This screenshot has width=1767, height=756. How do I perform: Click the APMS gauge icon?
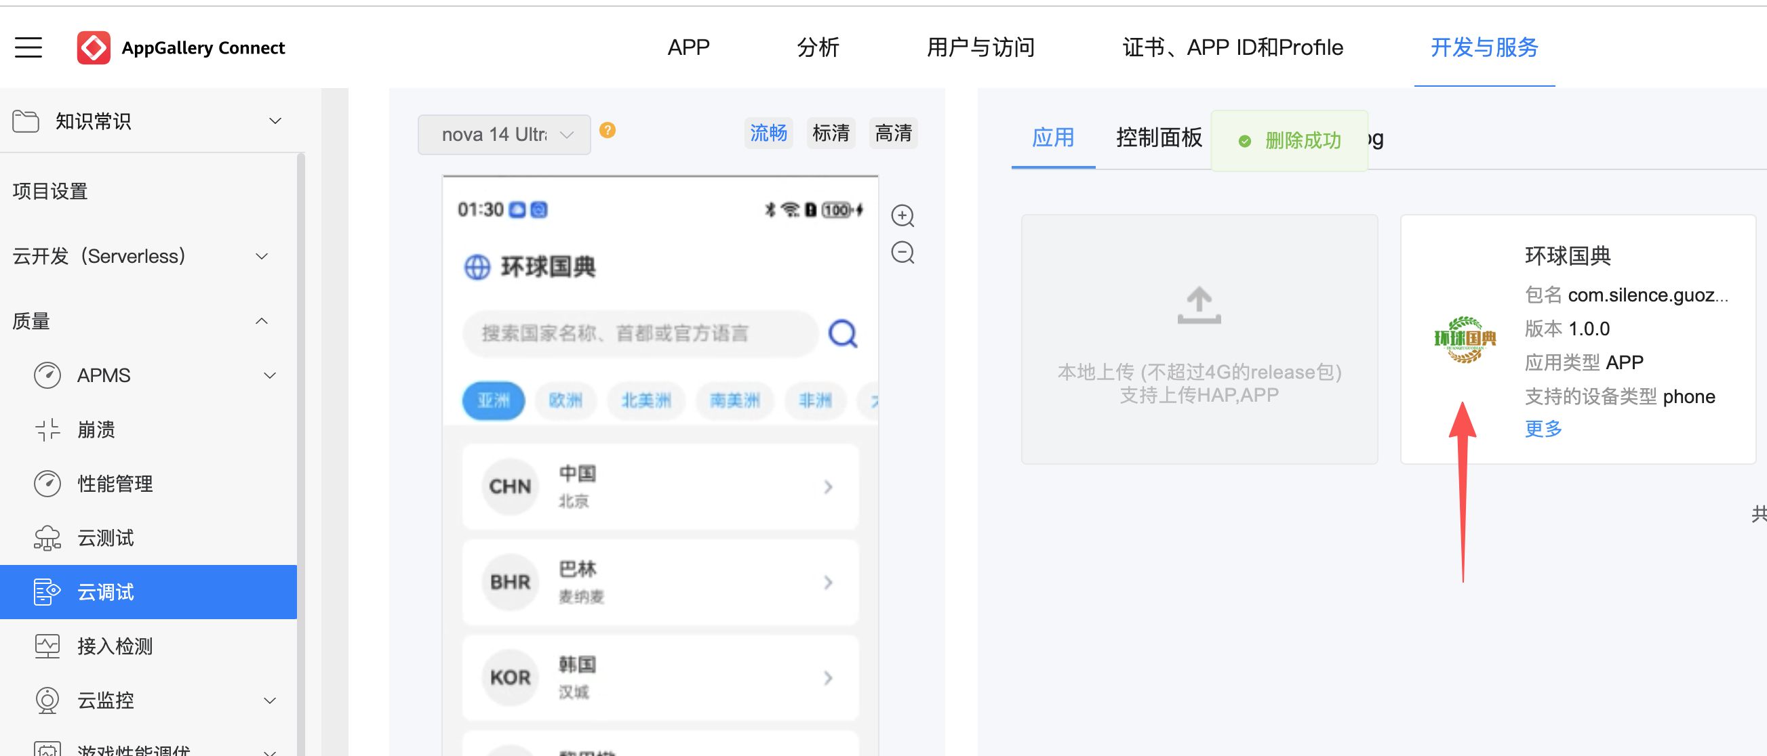[47, 375]
